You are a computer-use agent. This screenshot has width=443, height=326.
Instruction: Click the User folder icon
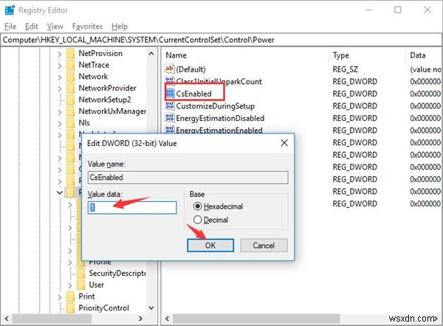[x=80, y=285]
